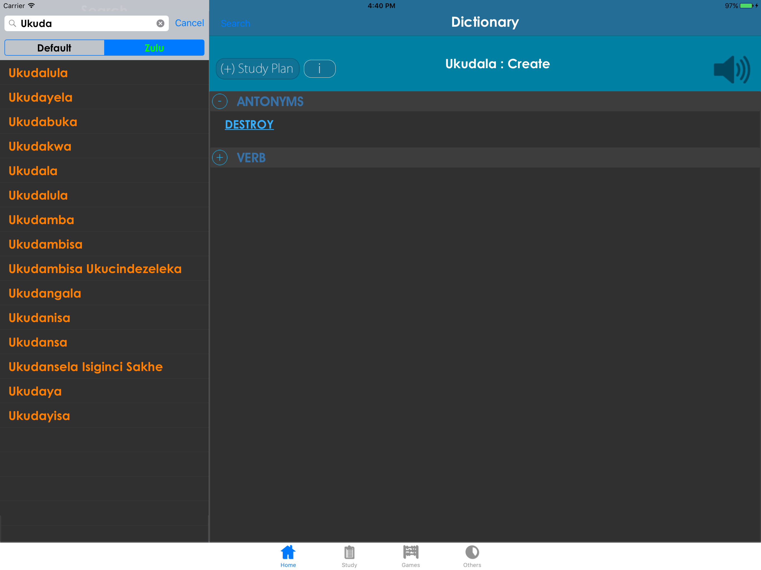Viewport: 761px width, 570px height.
Task: Go back to Search
Action: 235,23
